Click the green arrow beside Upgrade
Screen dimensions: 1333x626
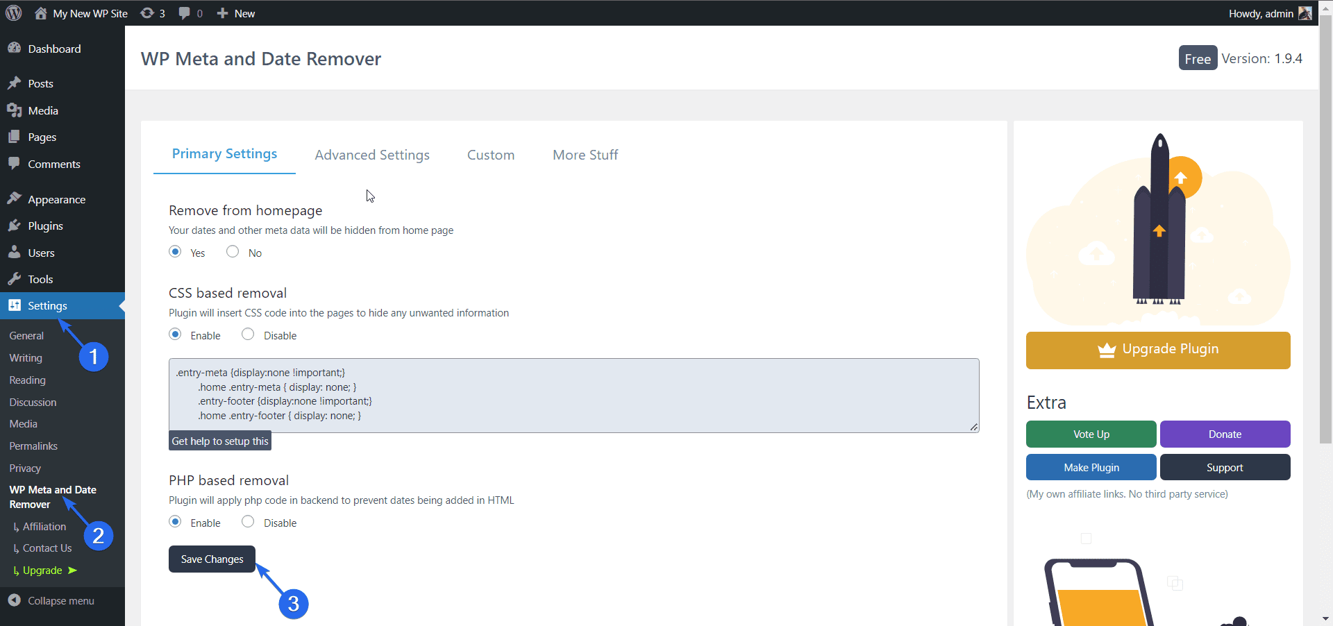[x=73, y=570]
